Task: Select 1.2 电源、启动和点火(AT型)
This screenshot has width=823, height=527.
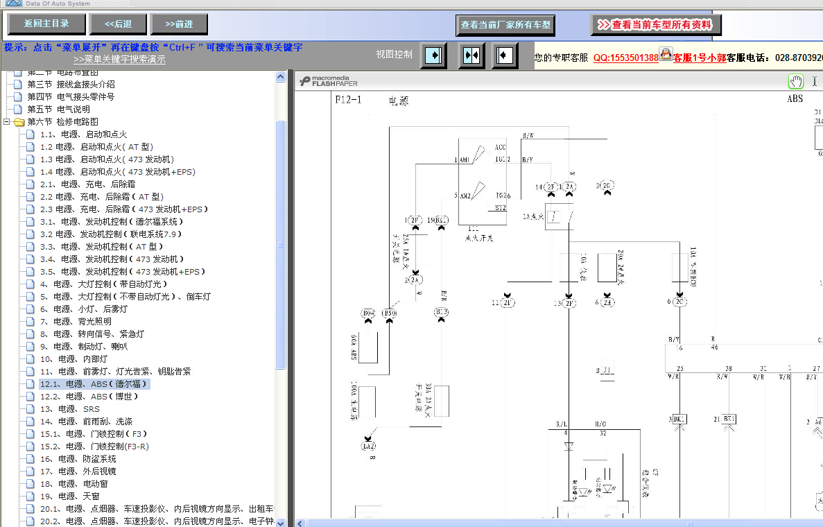Action: click(96, 147)
